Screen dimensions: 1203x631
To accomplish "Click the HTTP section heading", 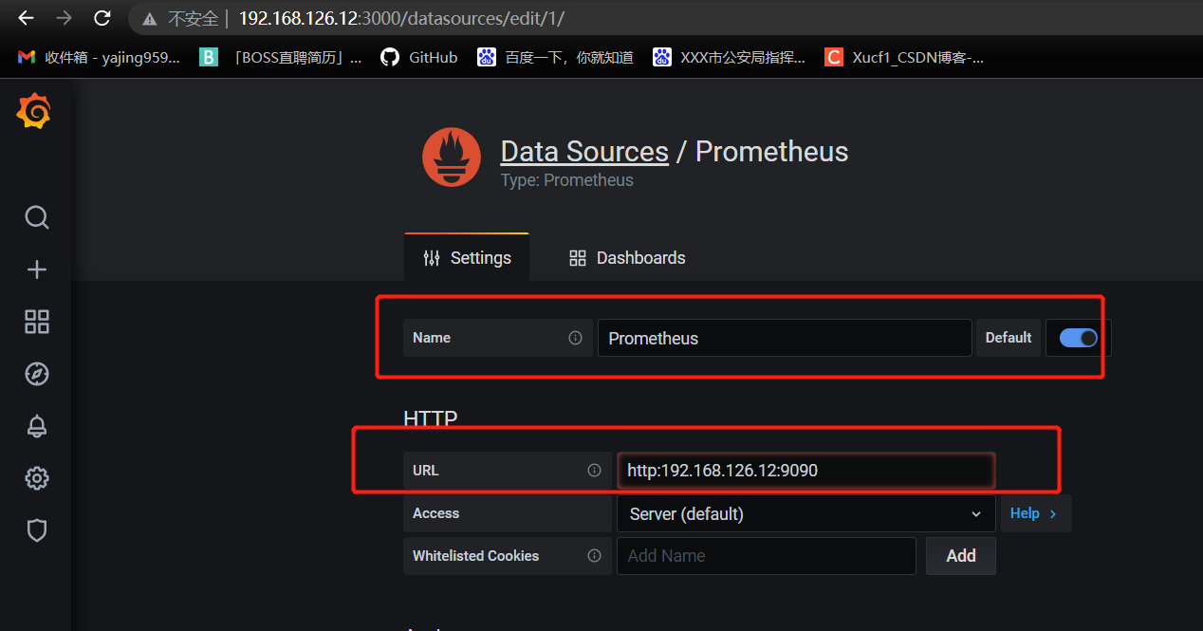I will pos(430,418).
